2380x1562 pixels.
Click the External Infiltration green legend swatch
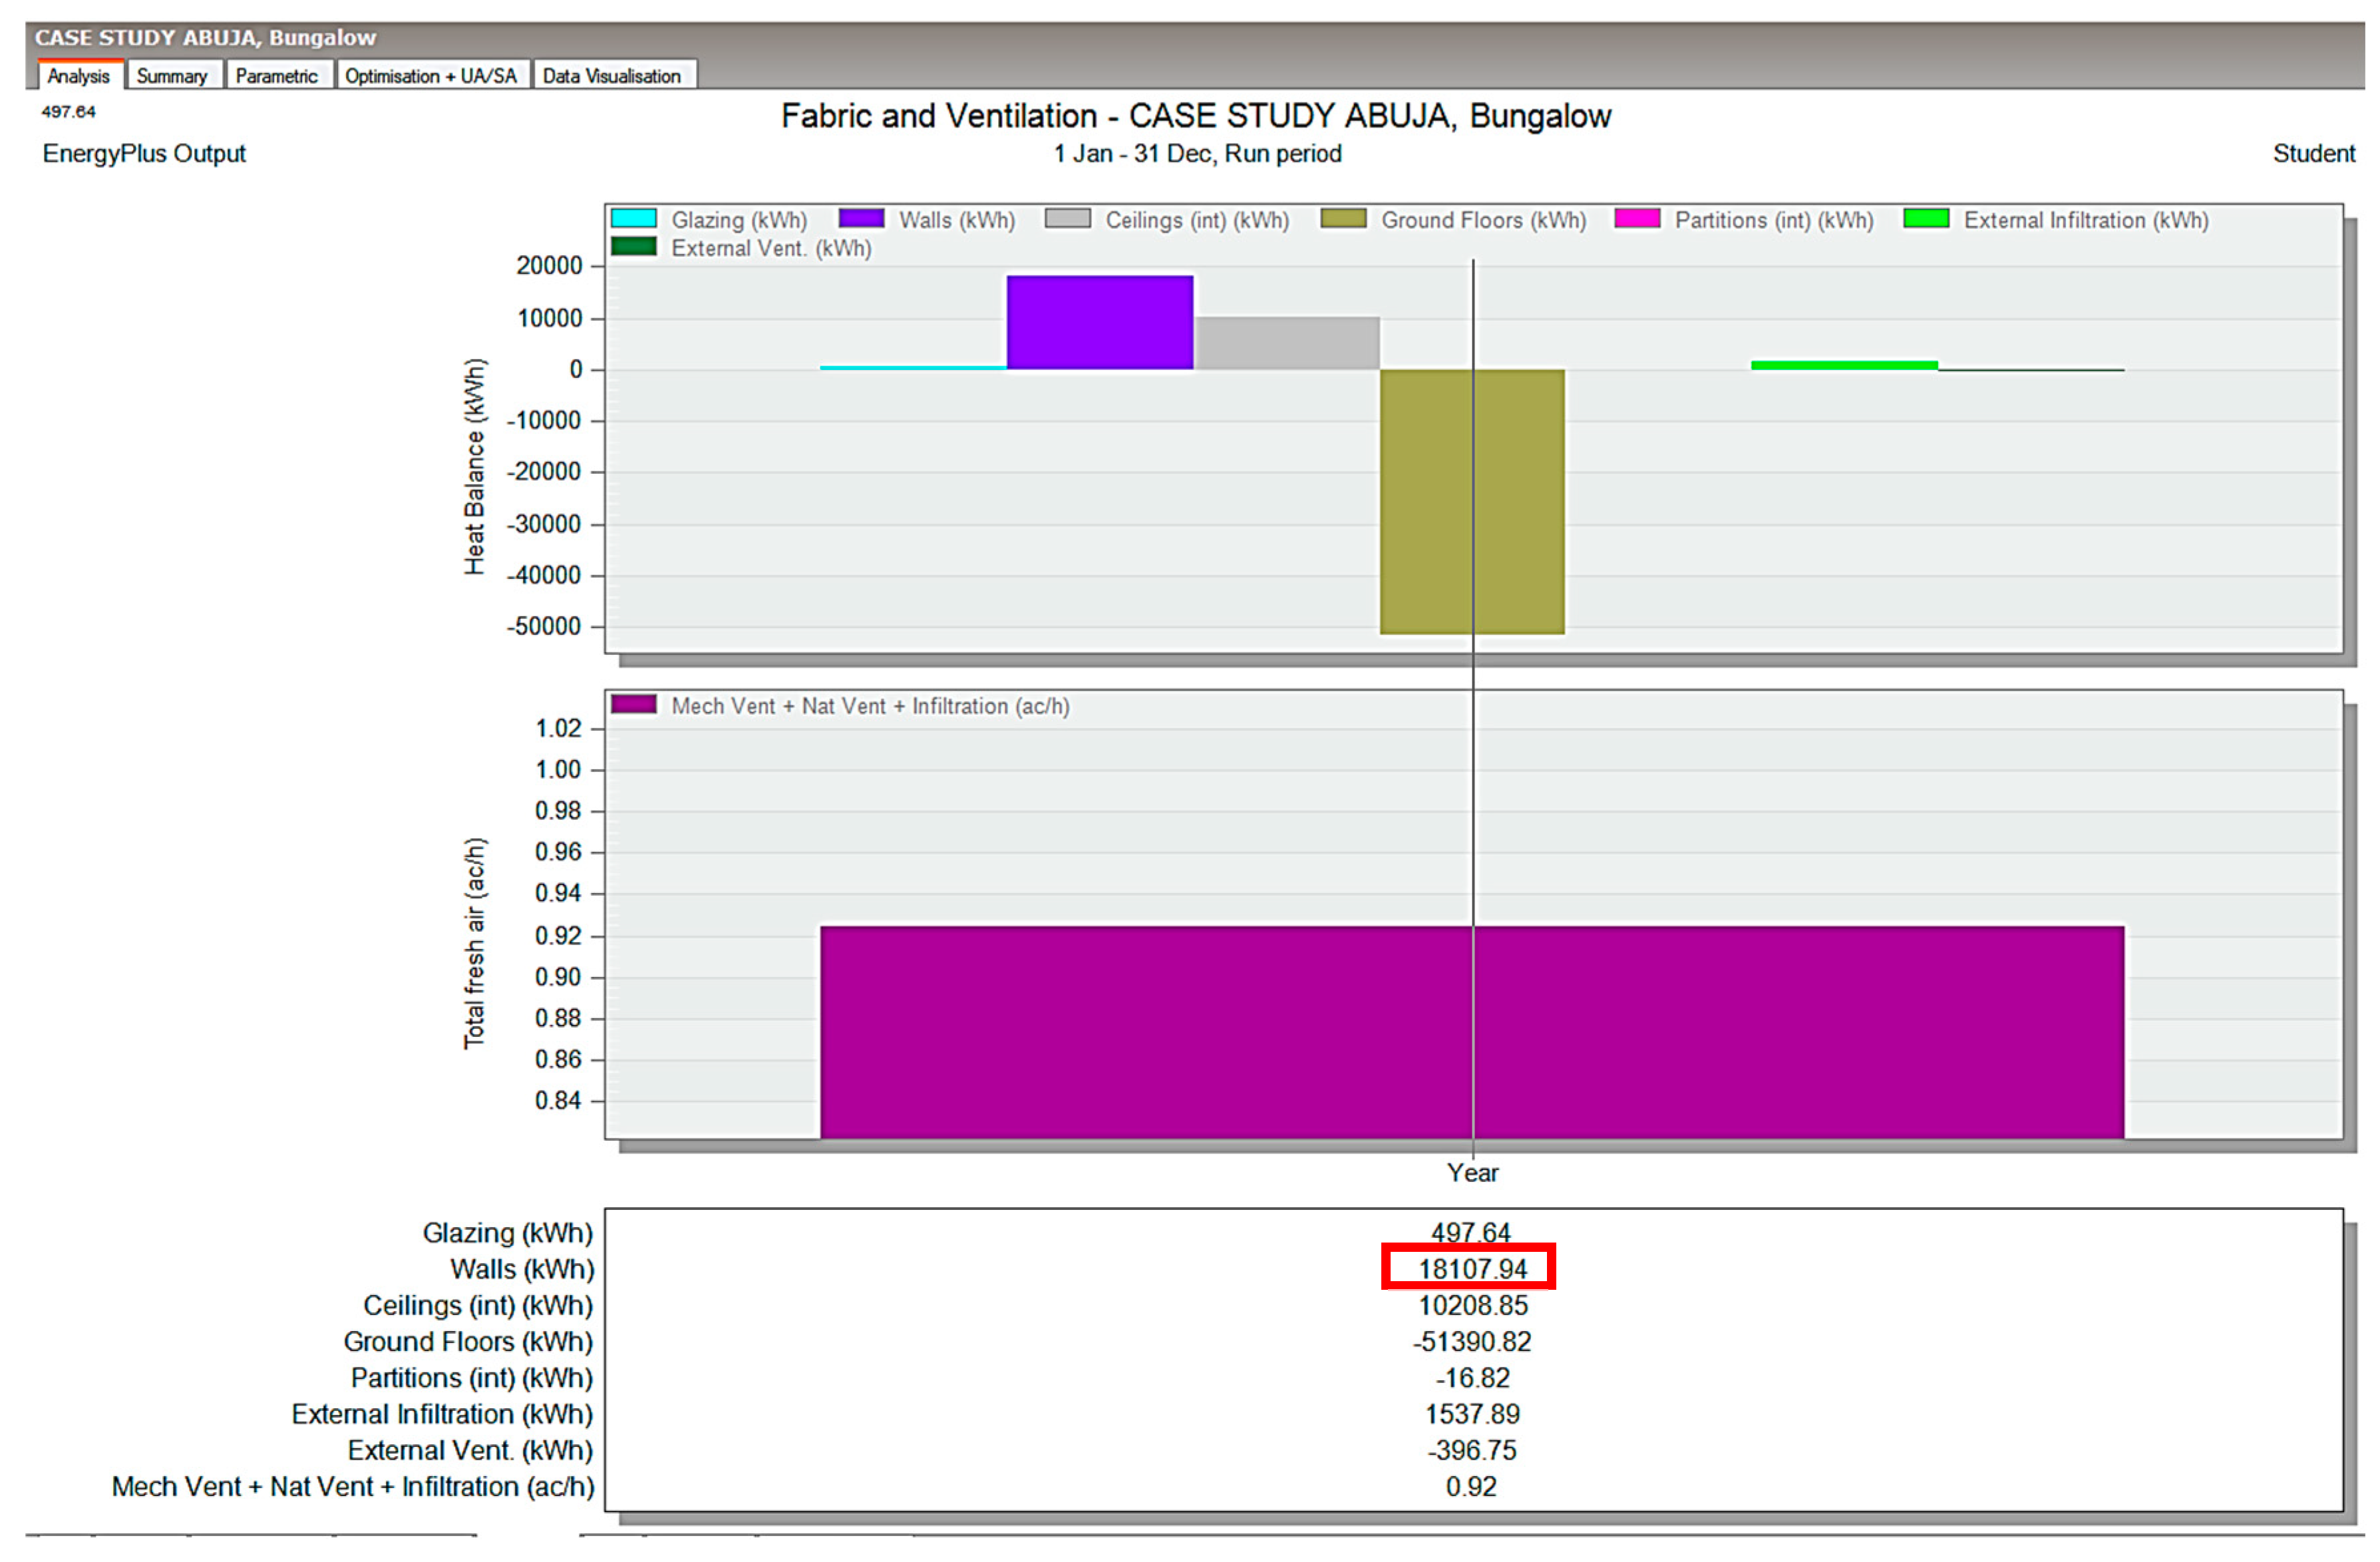[x=1926, y=219]
